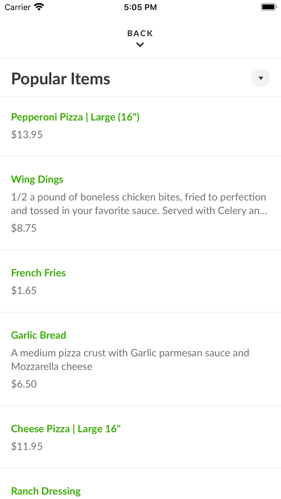
Task: Tap the Wi-Fi icon in status bar
Action: (x=37, y=6)
